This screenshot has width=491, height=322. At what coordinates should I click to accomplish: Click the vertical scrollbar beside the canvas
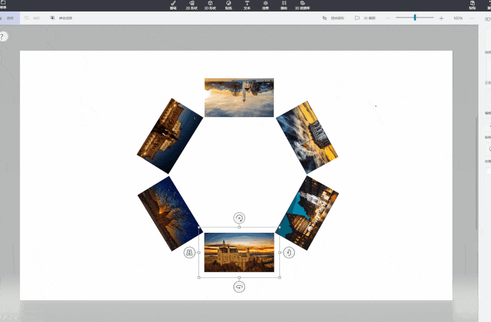477,174
